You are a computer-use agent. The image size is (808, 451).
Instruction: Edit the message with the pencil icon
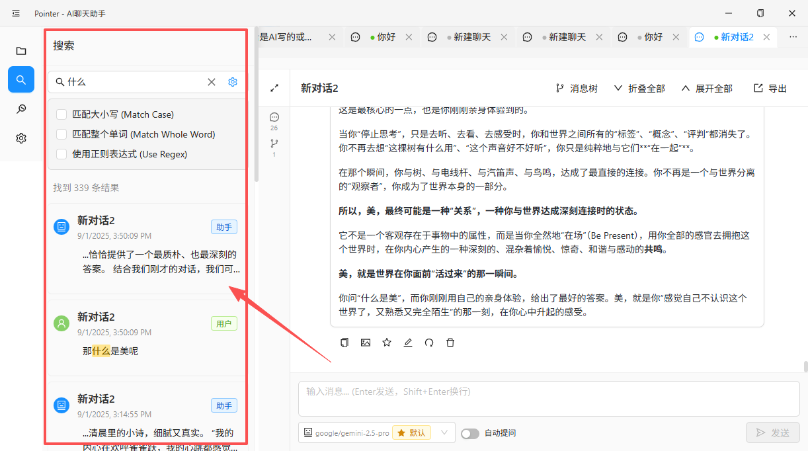point(408,343)
